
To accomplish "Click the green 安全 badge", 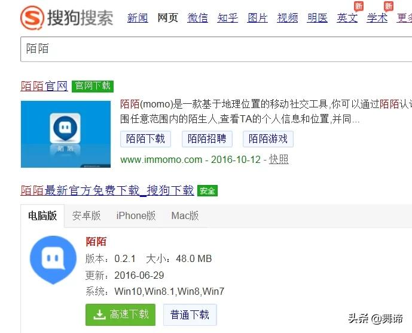I will point(207,191).
